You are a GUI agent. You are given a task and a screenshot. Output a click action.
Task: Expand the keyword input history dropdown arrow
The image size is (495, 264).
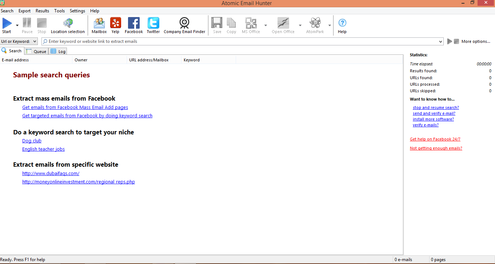pyautogui.click(x=441, y=41)
